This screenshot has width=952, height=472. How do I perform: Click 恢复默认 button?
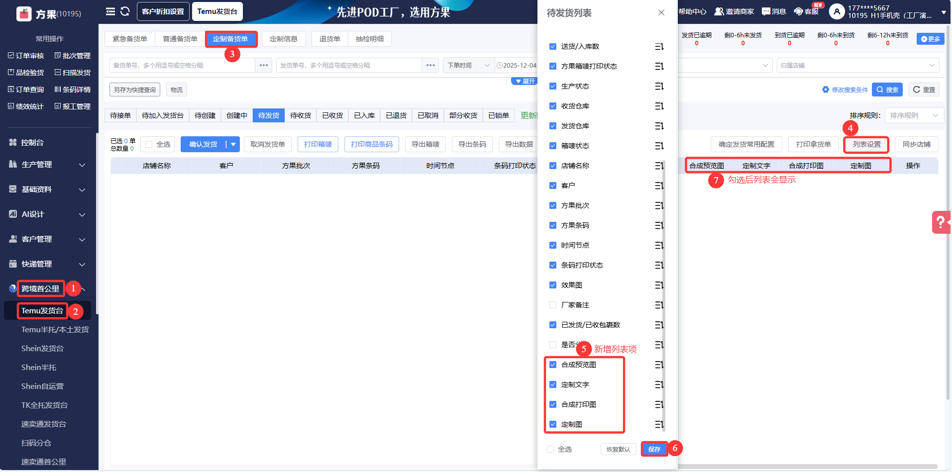[619, 449]
